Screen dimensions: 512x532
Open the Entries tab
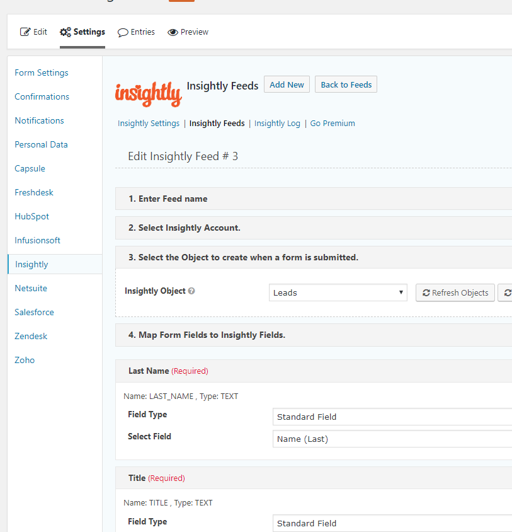[136, 32]
